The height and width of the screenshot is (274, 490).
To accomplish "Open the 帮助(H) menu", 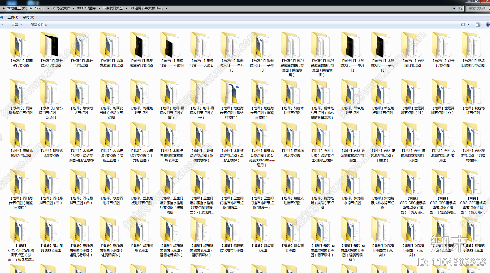I will pyautogui.click(x=28, y=17).
